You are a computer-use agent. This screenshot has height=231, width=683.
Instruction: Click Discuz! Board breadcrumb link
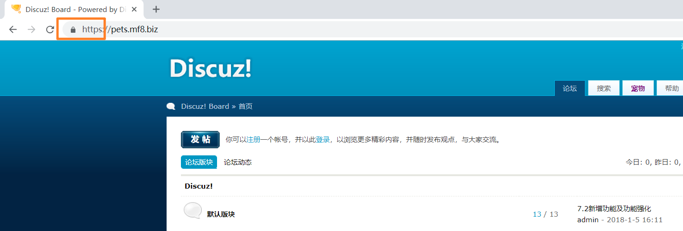(205, 106)
